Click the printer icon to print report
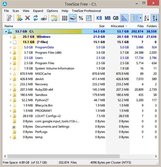The height and width of the screenshot is (167, 161). [44, 18]
